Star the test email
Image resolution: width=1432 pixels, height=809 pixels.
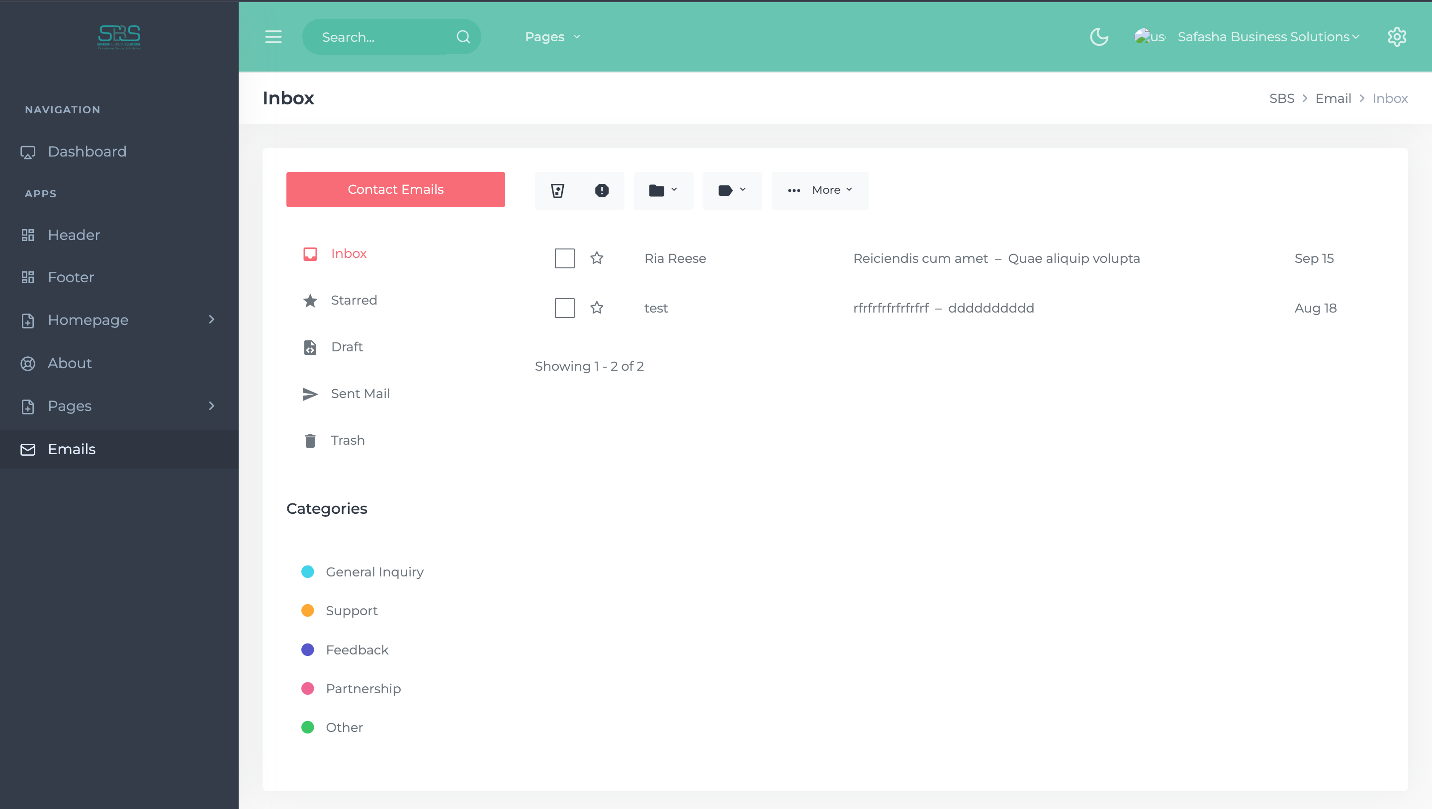(597, 307)
